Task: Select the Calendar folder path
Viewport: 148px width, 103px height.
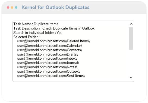Action: pos(50,46)
